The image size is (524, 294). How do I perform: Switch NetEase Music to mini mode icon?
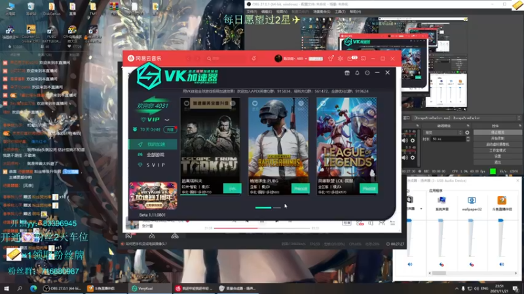pyautogui.click(x=364, y=58)
